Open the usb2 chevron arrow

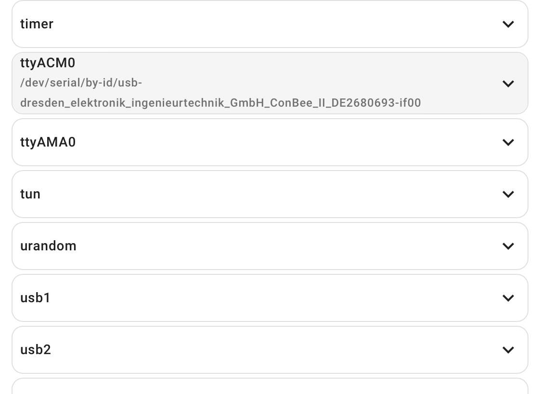click(508, 350)
